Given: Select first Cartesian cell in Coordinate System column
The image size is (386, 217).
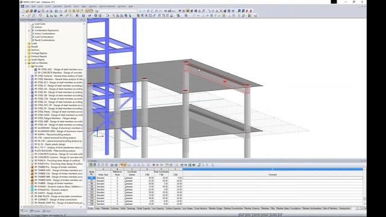Looking at the screenshot, I should [x=132, y=178].
